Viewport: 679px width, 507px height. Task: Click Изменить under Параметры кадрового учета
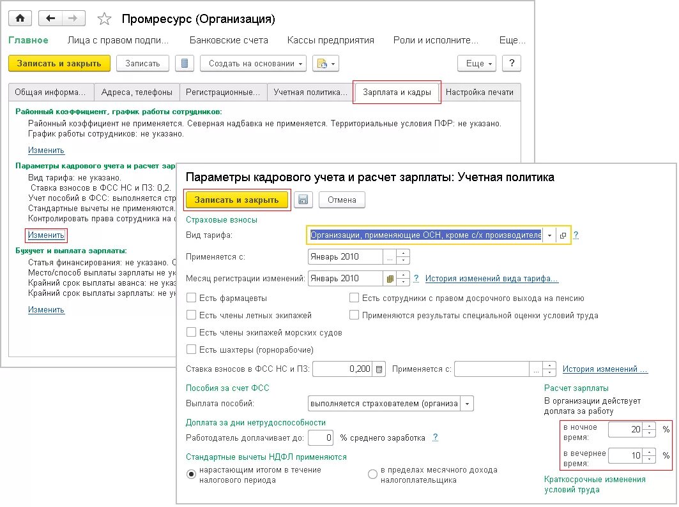coord(46,235)
